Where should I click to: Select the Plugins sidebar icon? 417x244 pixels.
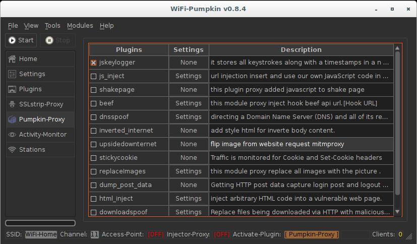pyautogui.click(x=12, y=89)
